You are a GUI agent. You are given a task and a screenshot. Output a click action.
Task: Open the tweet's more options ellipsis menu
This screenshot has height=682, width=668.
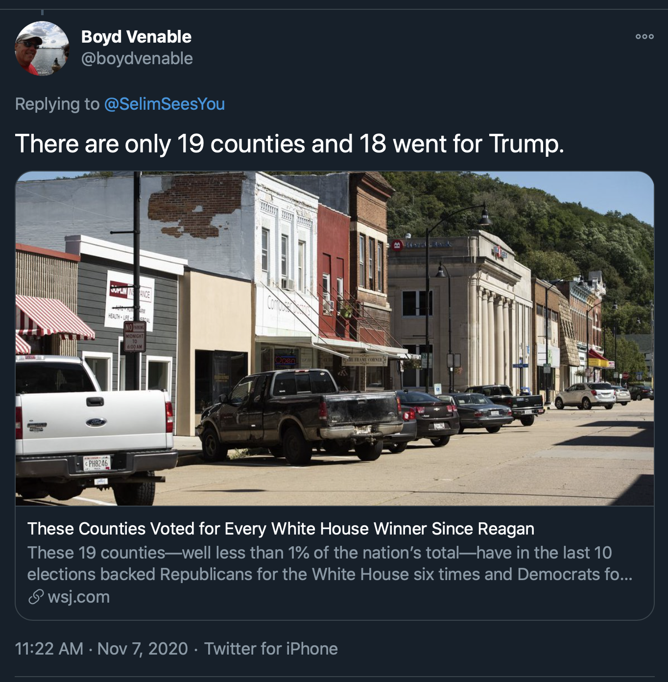point(644,37)
